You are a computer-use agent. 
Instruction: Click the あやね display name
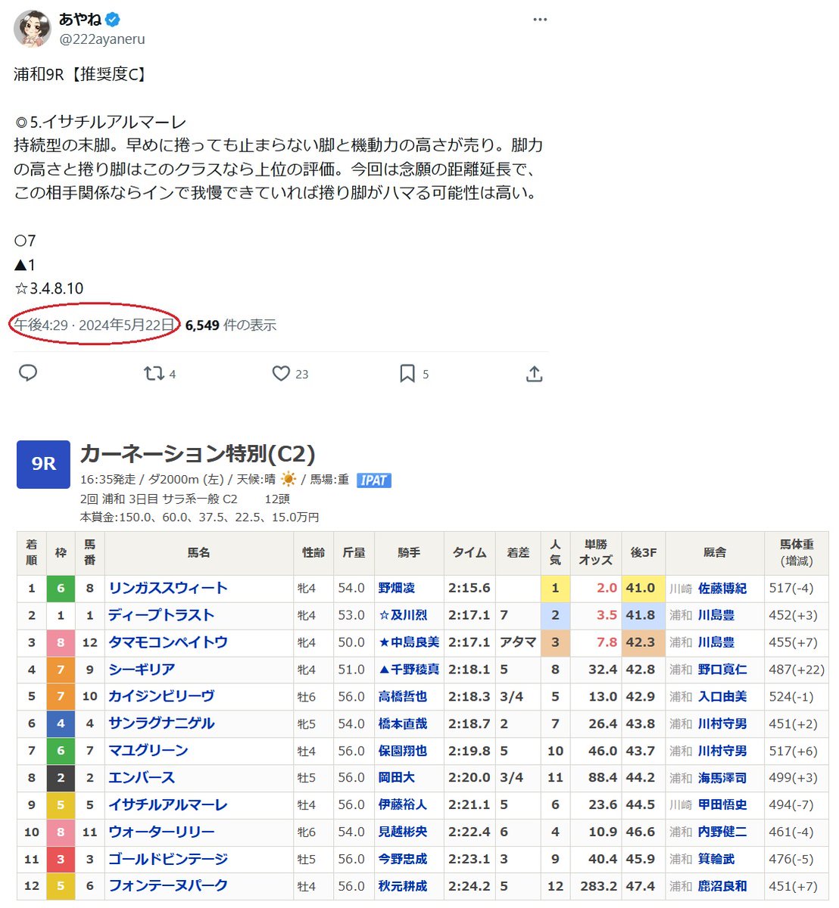pos(80,19)
